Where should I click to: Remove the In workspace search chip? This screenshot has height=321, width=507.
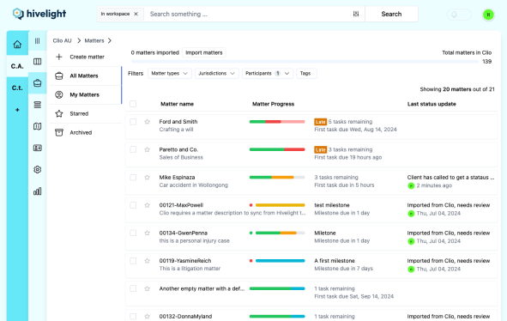pyautogui.click(x=136, y=14)
